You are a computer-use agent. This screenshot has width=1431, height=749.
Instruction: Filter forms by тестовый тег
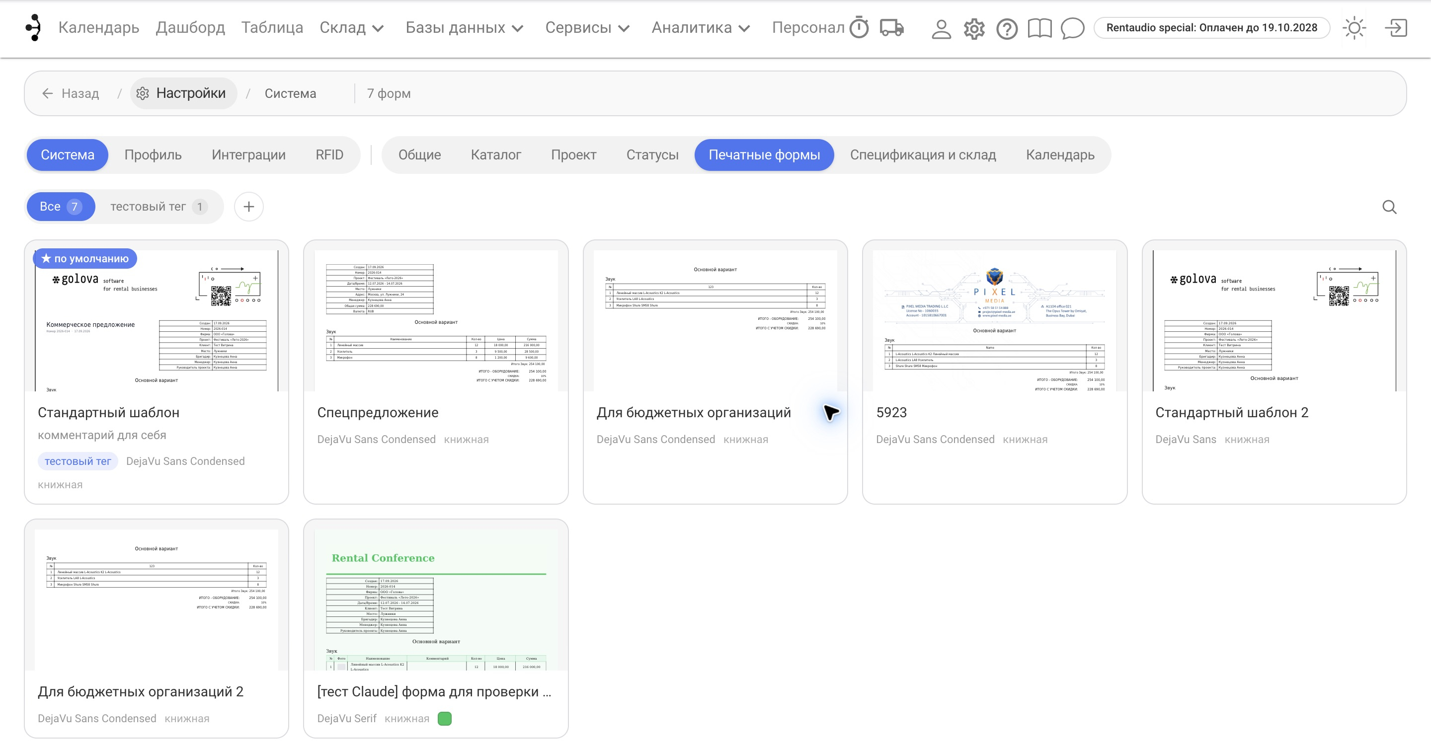click(x=159, y=207)
